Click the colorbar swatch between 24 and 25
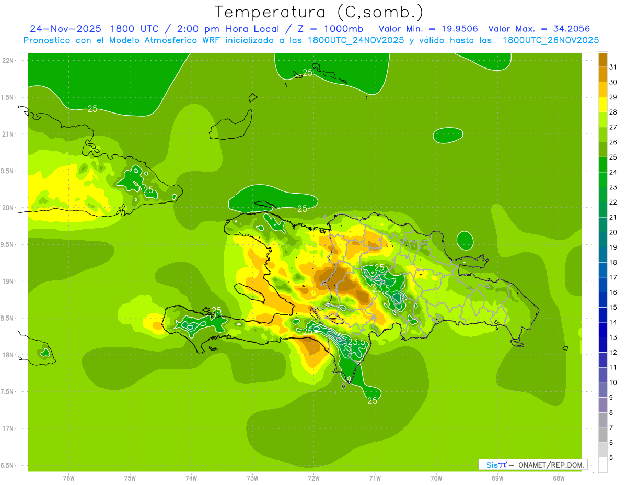The width and height of the screenshot is (627, 485). pos(602,165)
